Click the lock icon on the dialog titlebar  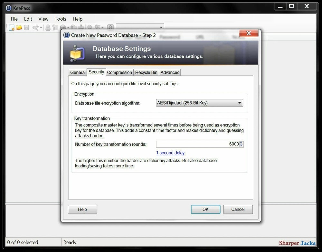(x=66, y=35)
